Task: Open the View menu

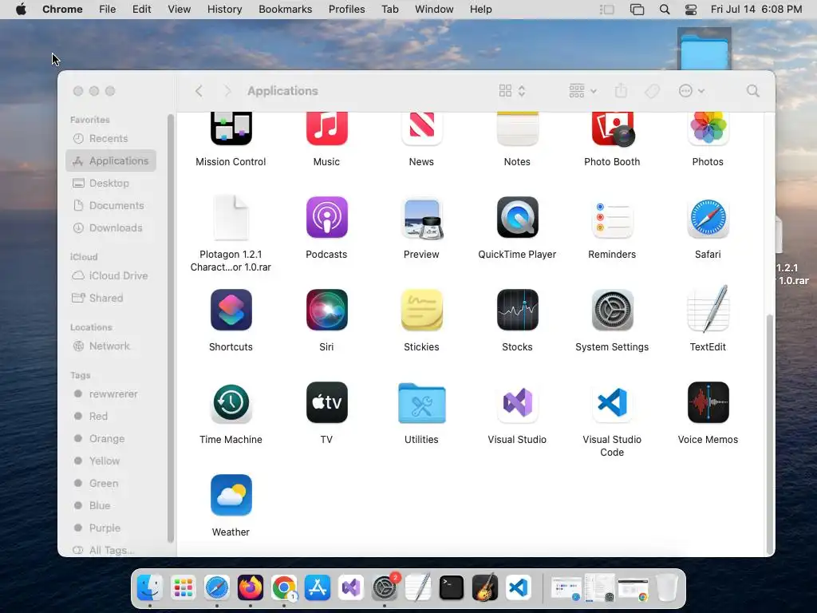Action: coord(180,10)
